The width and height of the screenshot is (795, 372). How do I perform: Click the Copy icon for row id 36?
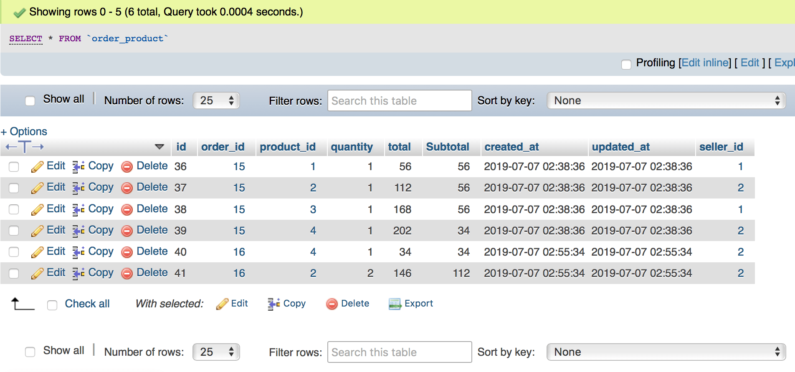[x=78, y=166]
